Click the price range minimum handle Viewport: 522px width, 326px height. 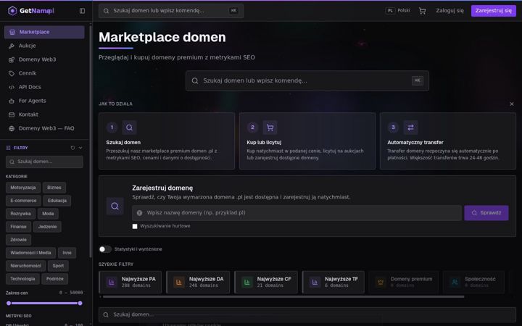tap(9, 303)
